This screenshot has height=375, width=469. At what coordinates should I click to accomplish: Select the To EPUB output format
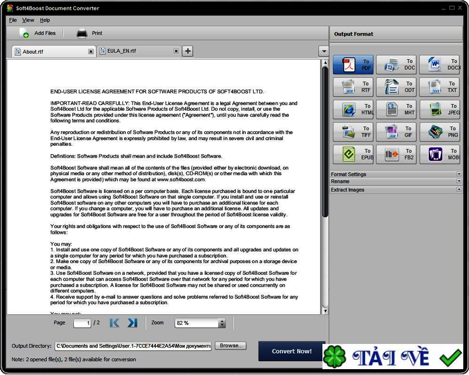[x=353, y=154]
